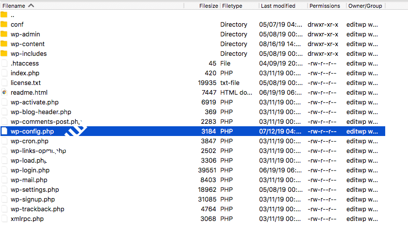Click the conf folder icon
408x237 pixels.
(x=4, y=24)
